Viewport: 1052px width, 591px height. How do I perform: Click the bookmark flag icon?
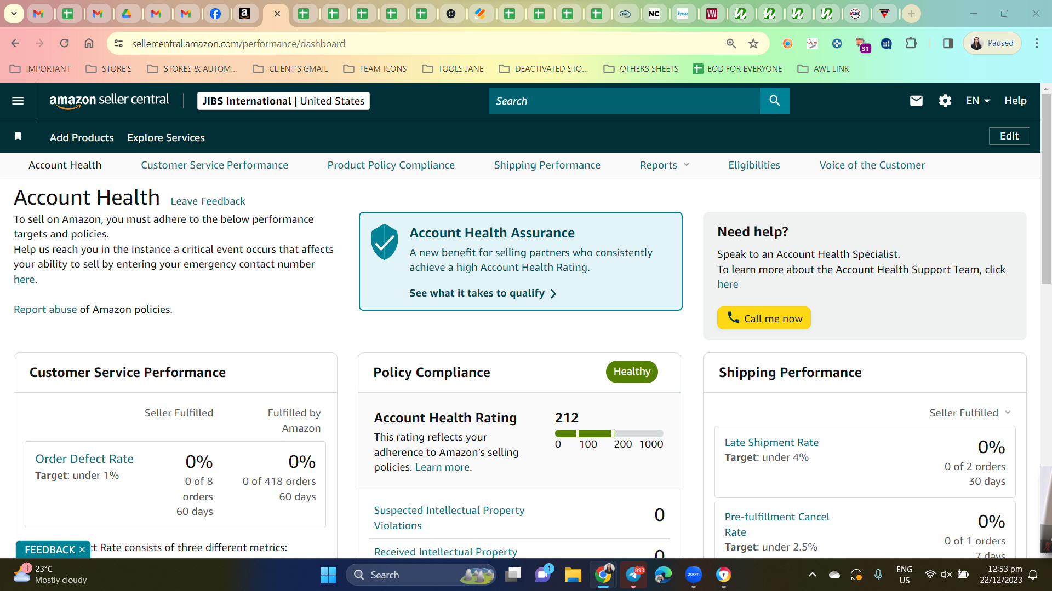click(x=18, y=136)
